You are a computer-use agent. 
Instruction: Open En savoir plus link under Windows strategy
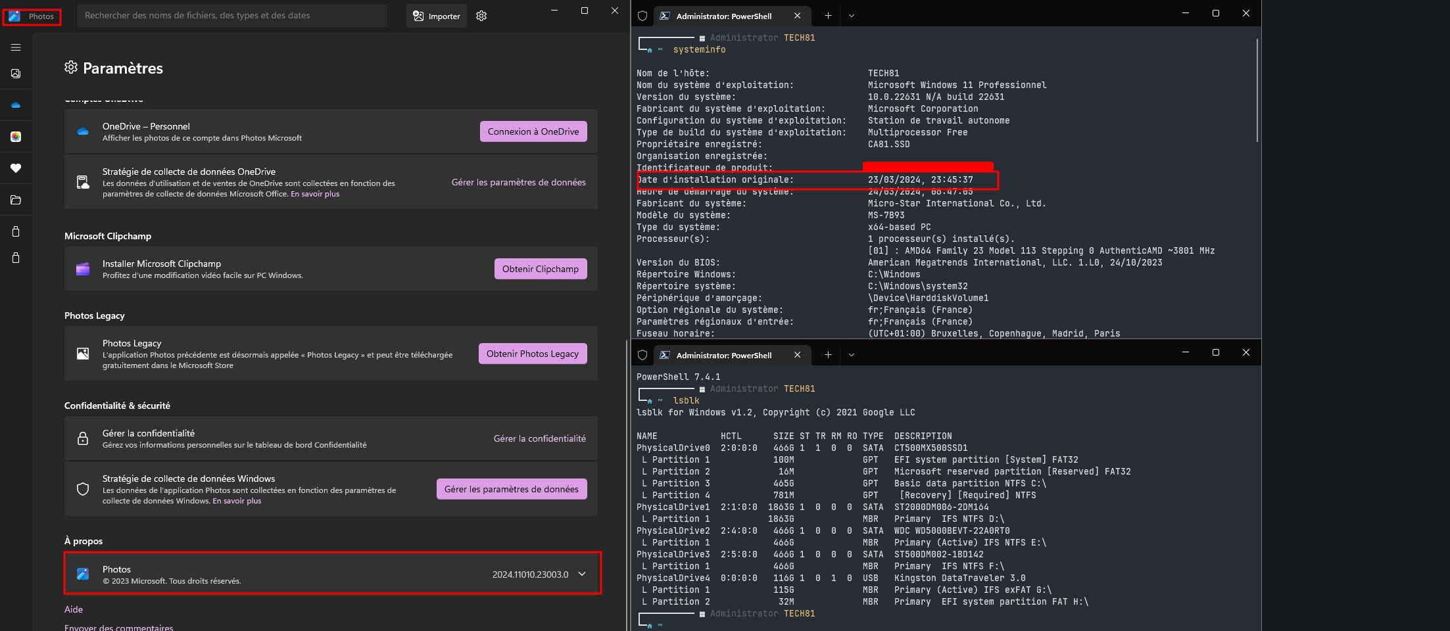(237, 501)
